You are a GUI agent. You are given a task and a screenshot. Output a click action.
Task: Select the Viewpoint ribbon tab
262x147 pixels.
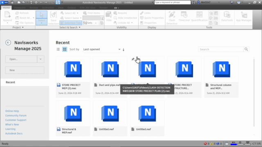20,8
